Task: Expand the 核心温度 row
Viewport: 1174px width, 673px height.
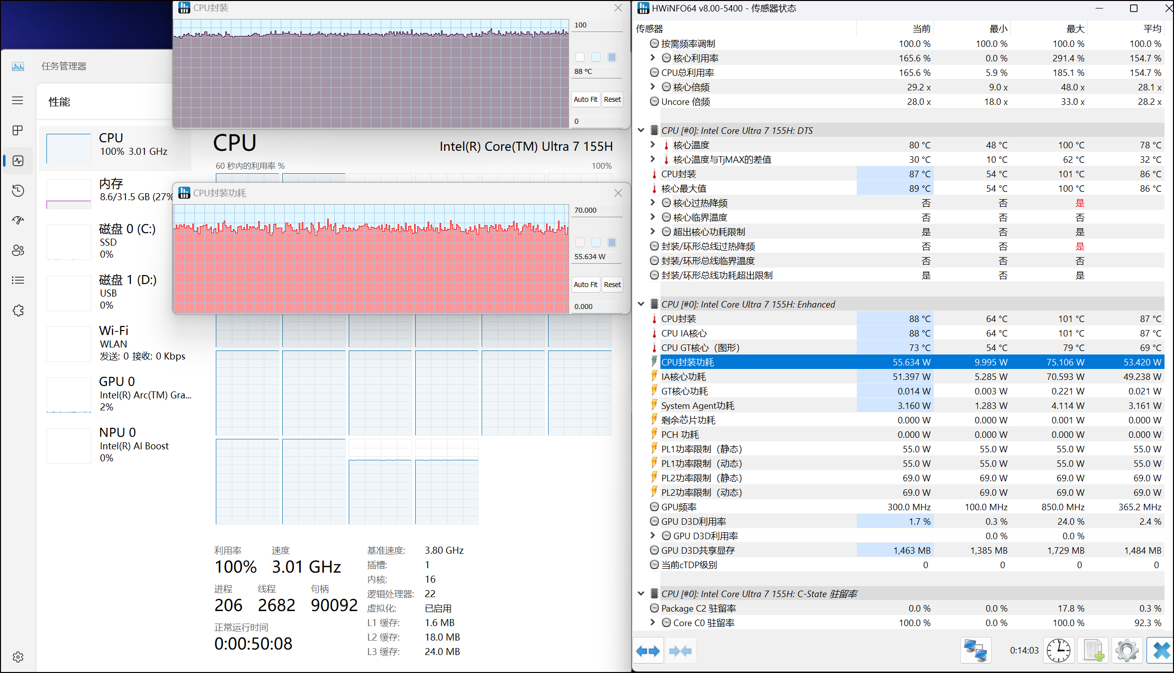Action: tap(652, 145)
